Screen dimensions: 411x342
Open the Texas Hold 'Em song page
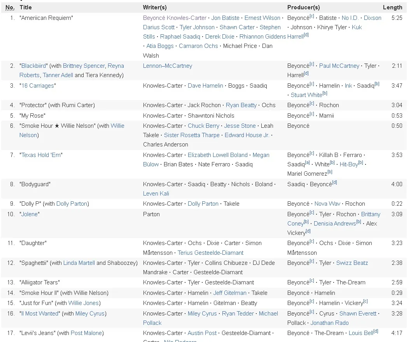coord(41,155)
